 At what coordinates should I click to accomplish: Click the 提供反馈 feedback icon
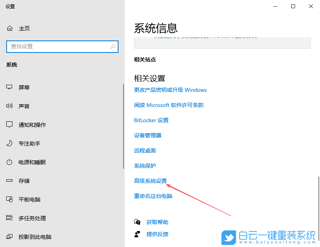coord(137,235)
